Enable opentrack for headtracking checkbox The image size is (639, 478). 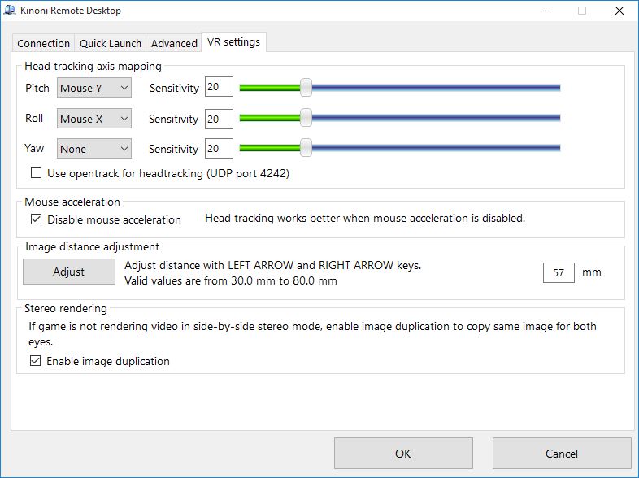[36, 173]
